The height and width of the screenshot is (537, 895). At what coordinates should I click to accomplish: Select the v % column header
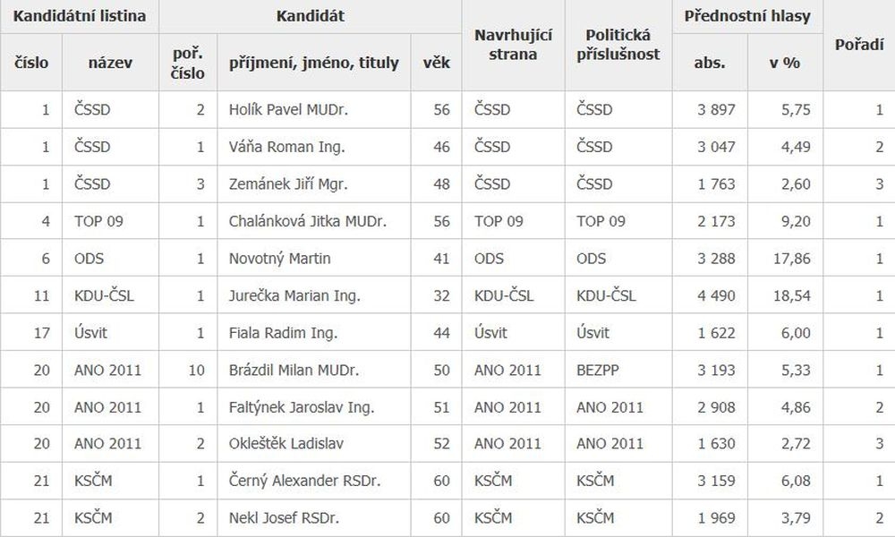[x=785, y=63]
